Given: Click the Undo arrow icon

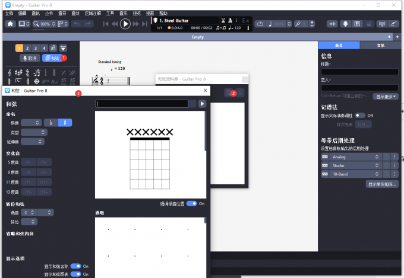Looking at the screenshot, I should [x=75, y=24].
